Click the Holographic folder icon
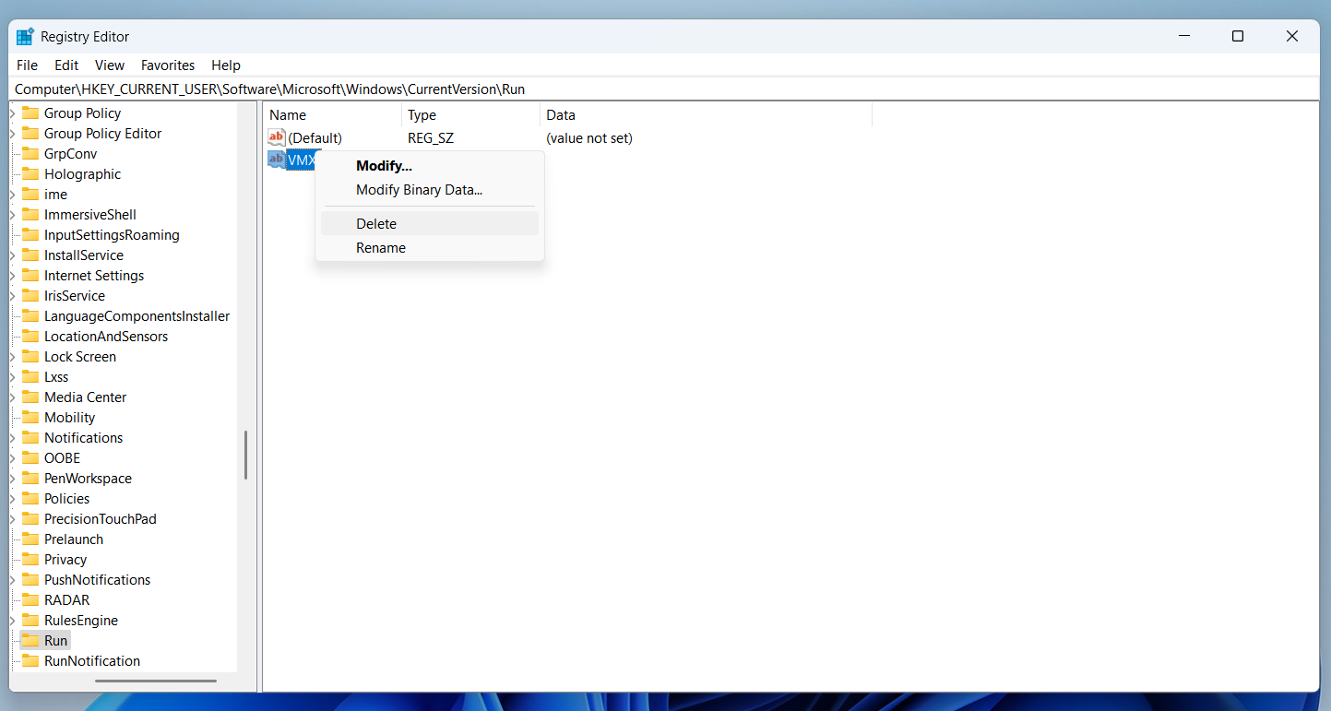This screenshot has width=1331, height=711. (30, 174)
